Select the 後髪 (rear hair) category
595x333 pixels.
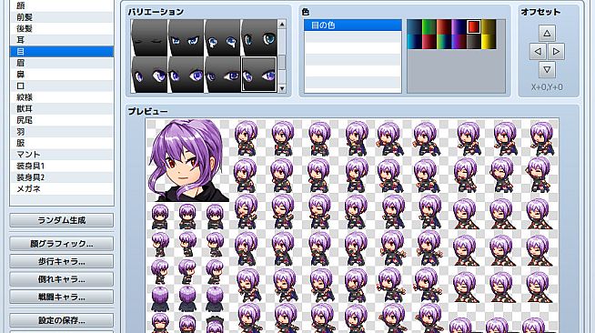(x=62, y=28)
